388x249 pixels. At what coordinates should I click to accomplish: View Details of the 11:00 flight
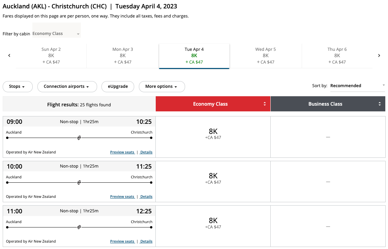tap(146, 241)
